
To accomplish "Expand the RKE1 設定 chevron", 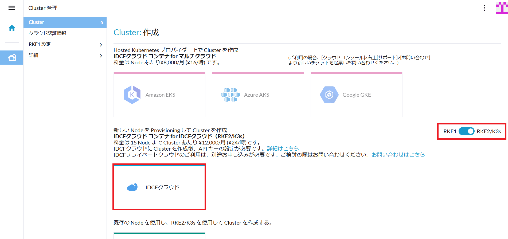I will [101, 45].
